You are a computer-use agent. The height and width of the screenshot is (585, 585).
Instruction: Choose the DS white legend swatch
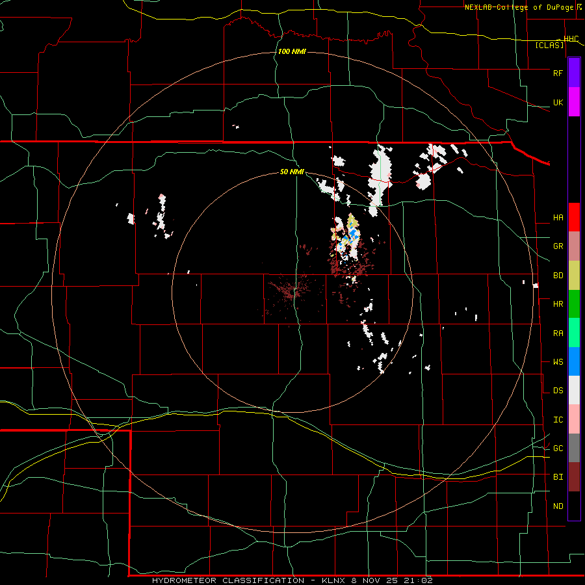(574, 390)
